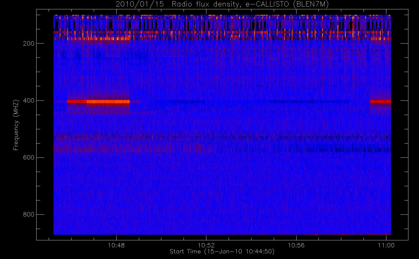
Task: Click the 11:00 time tick label
Action: (386, 245)
